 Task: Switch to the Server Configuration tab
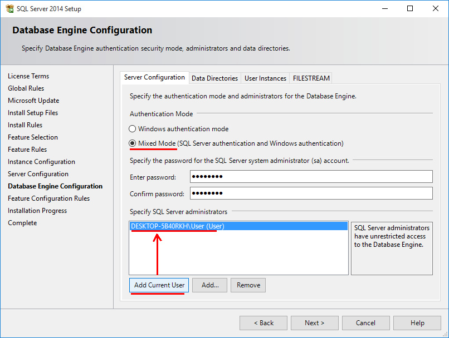(x=154, y=77)
